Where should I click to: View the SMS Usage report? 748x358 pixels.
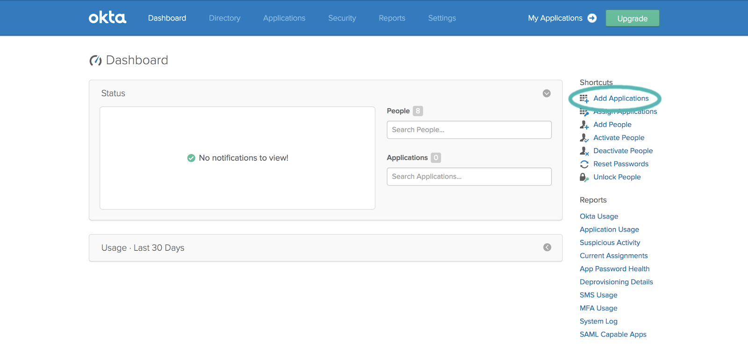click(598, 295)
